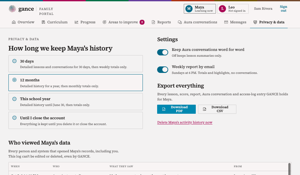This screenshot has height=175, width=300.
Task: Click the Sign out link
Action: coord(283,9)
